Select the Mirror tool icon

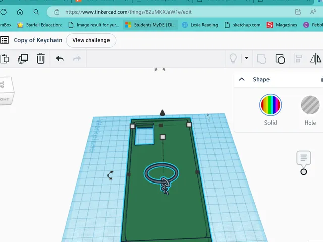pyautogui.click(x=316, y=59)
